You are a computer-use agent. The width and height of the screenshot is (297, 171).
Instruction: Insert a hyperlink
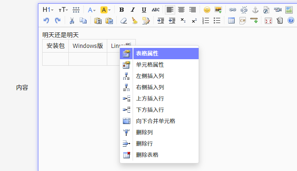pos(232,10)
